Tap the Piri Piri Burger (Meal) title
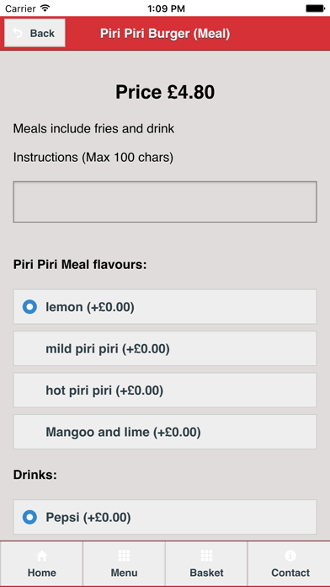The width and height of the screenshot is (330, 587). click(x=165, y=34)
